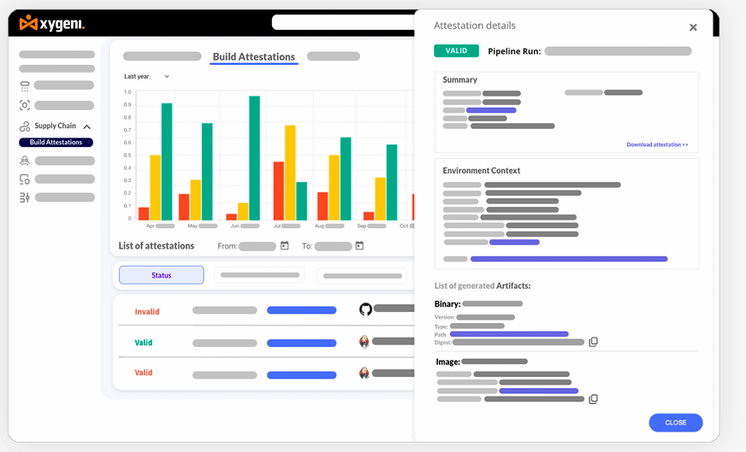Open the From date calendar picker

pos(284,246)
